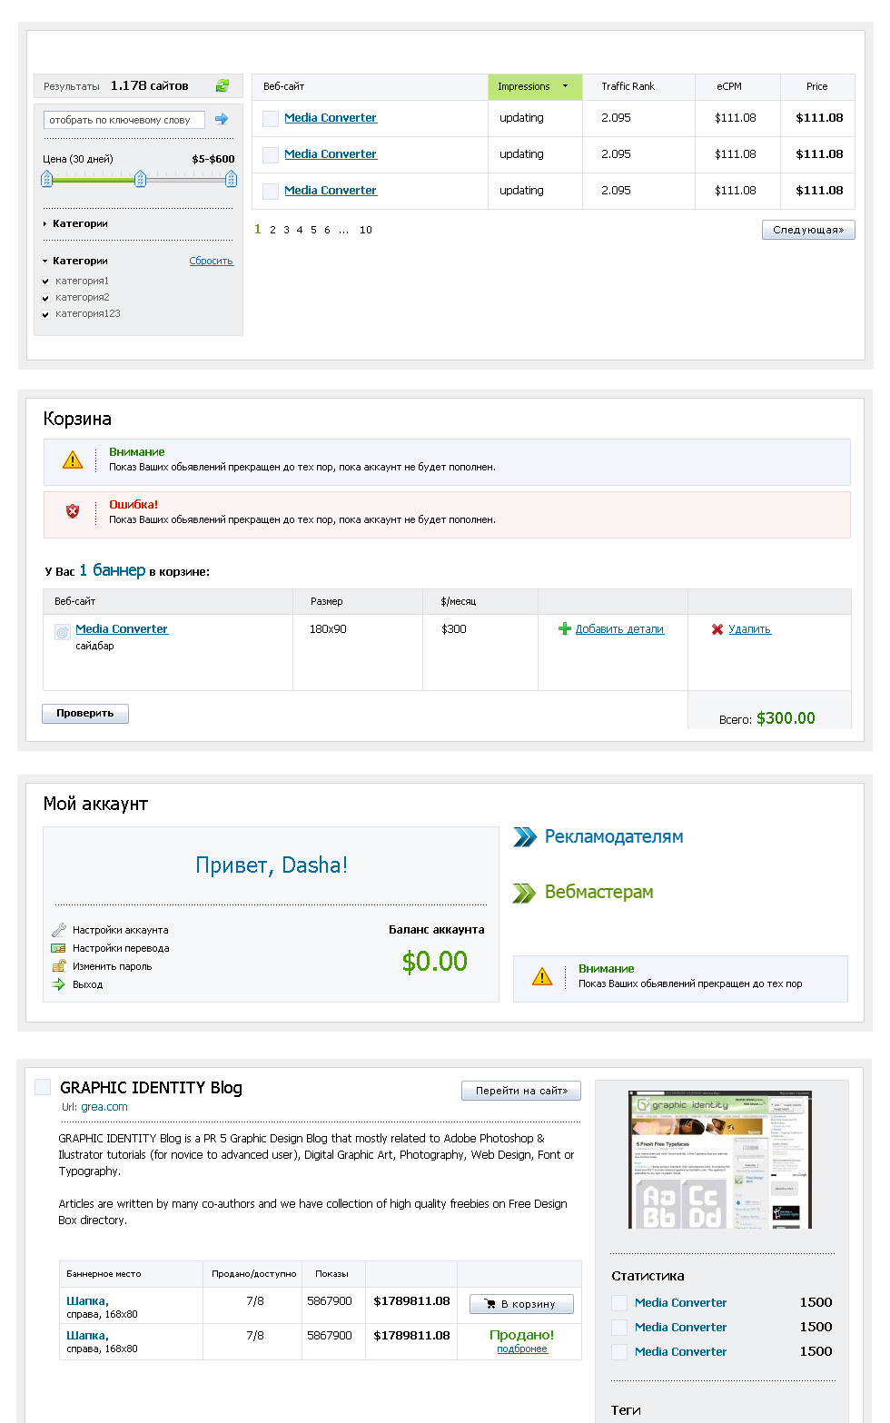Click the green refresh results icon
890x1423 pixels.
pos(222,85)
